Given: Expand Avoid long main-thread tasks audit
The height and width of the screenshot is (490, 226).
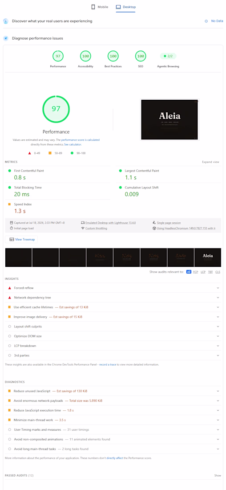Looking at the screenshot, I should tap(113, 449).
